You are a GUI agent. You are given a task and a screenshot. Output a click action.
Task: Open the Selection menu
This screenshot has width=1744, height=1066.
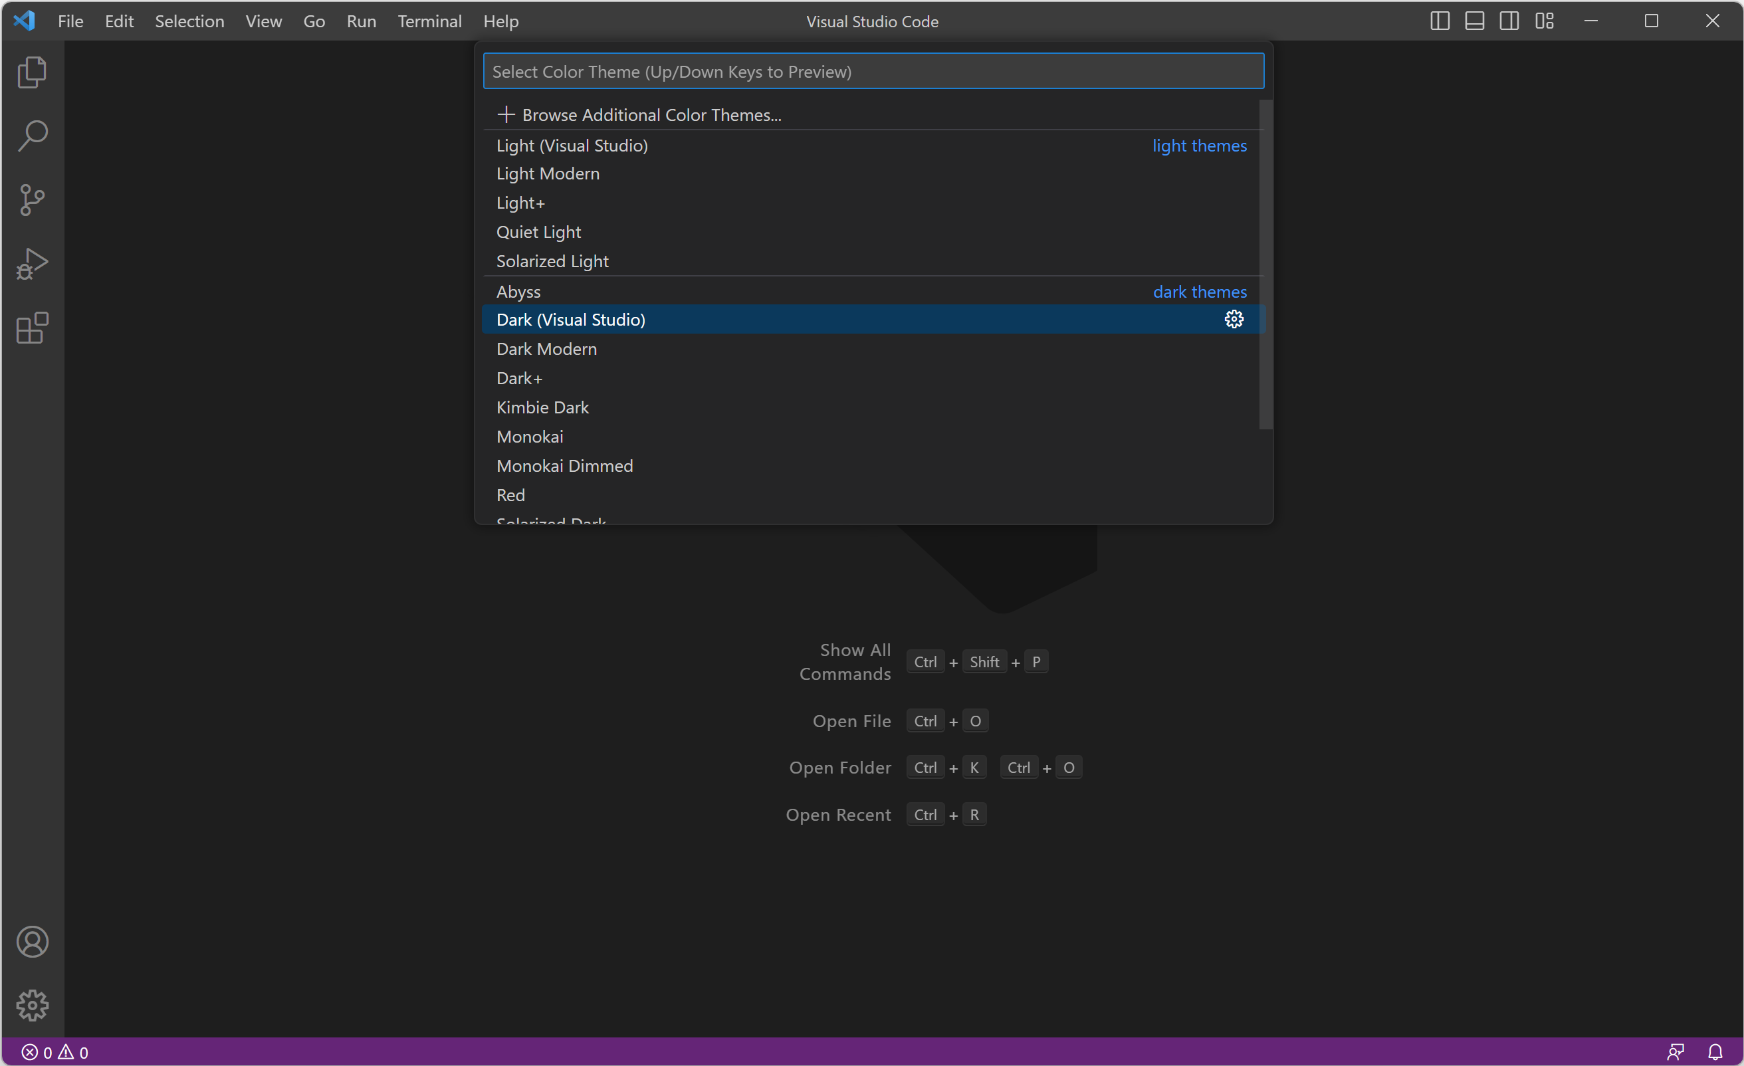pyautogui.click(x=189, y=21)
